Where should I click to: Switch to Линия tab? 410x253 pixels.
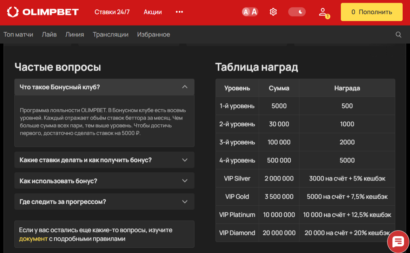[x=74, y=34]
